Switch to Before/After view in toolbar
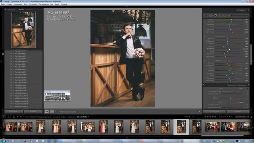254x143 pixels. (x=52, y=112)
